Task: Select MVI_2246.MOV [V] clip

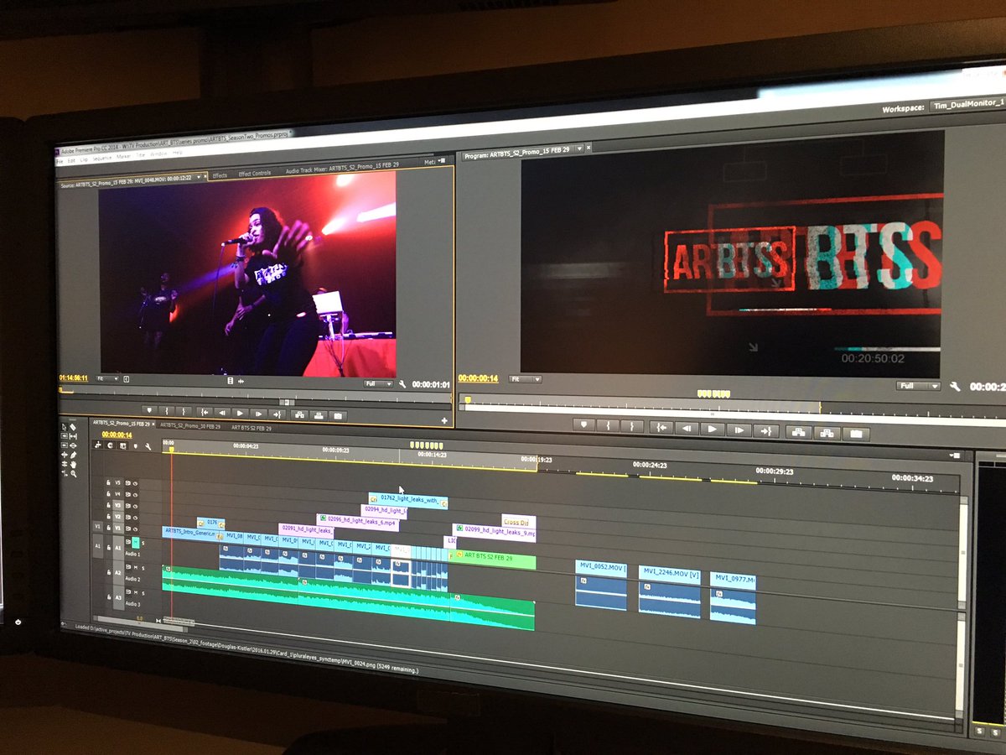Action: click(670, 575)
